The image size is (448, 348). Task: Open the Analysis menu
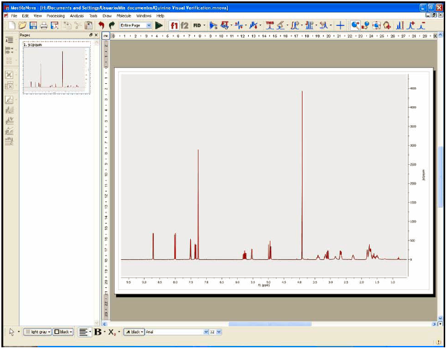tap(77, 15)
